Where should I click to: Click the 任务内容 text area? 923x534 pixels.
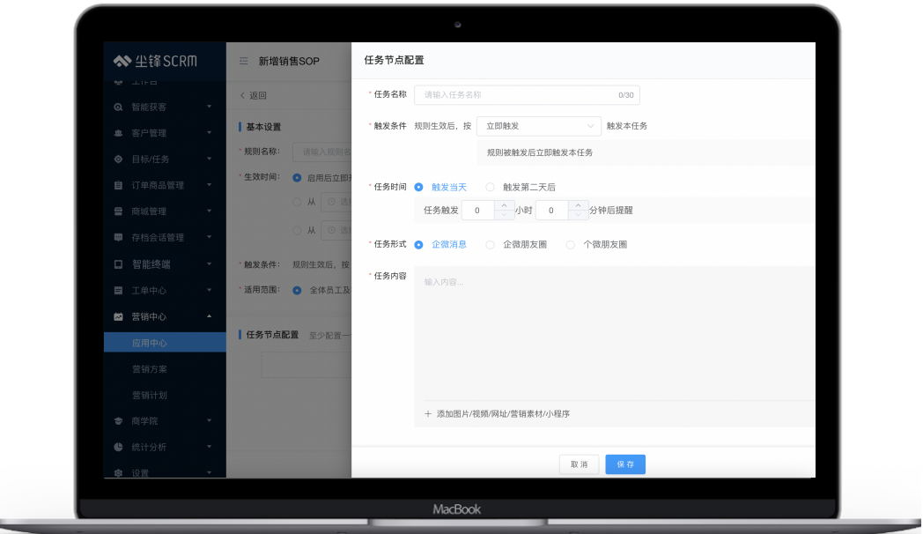point(615,332)
